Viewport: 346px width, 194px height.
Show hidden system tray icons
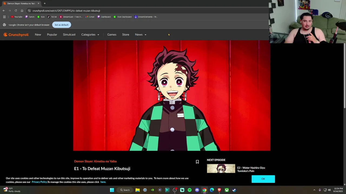314,190
